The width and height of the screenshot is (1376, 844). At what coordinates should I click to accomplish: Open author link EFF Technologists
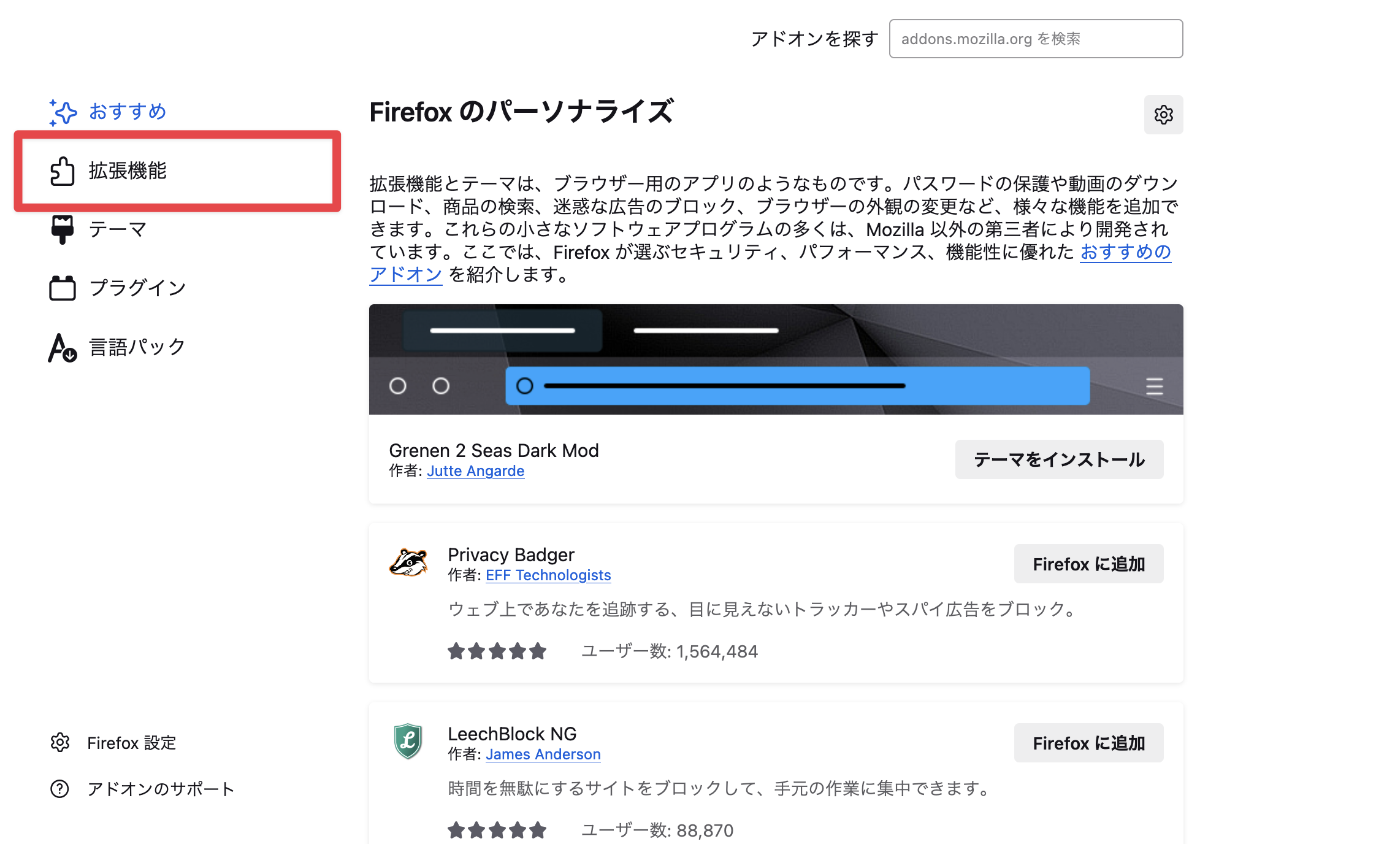coord(548,575)
